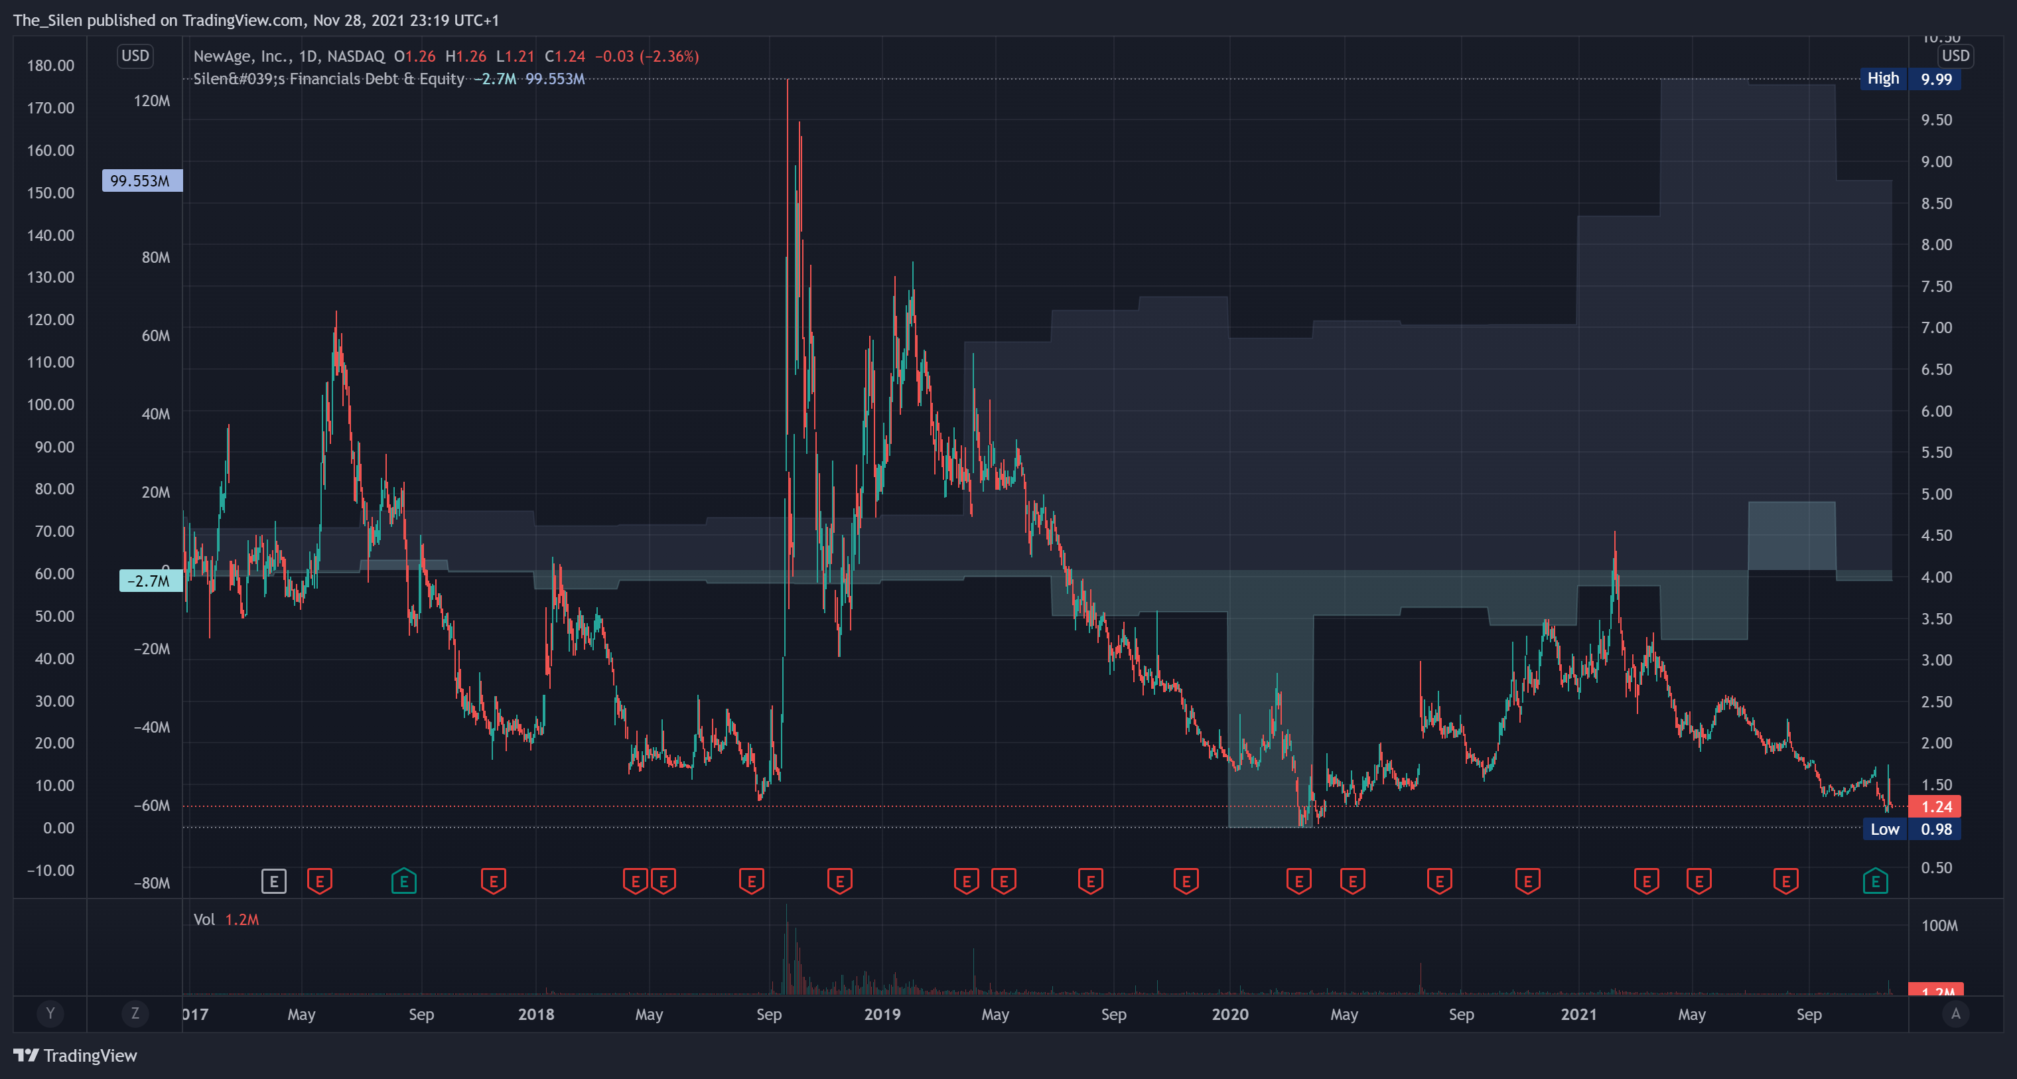Open the USD currency badge on the left scale

pyautogui.click(x=135, y=56)
